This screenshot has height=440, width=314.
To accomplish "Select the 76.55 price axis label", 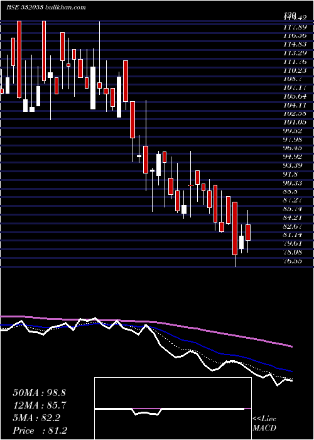I will (x=294, y=261).
